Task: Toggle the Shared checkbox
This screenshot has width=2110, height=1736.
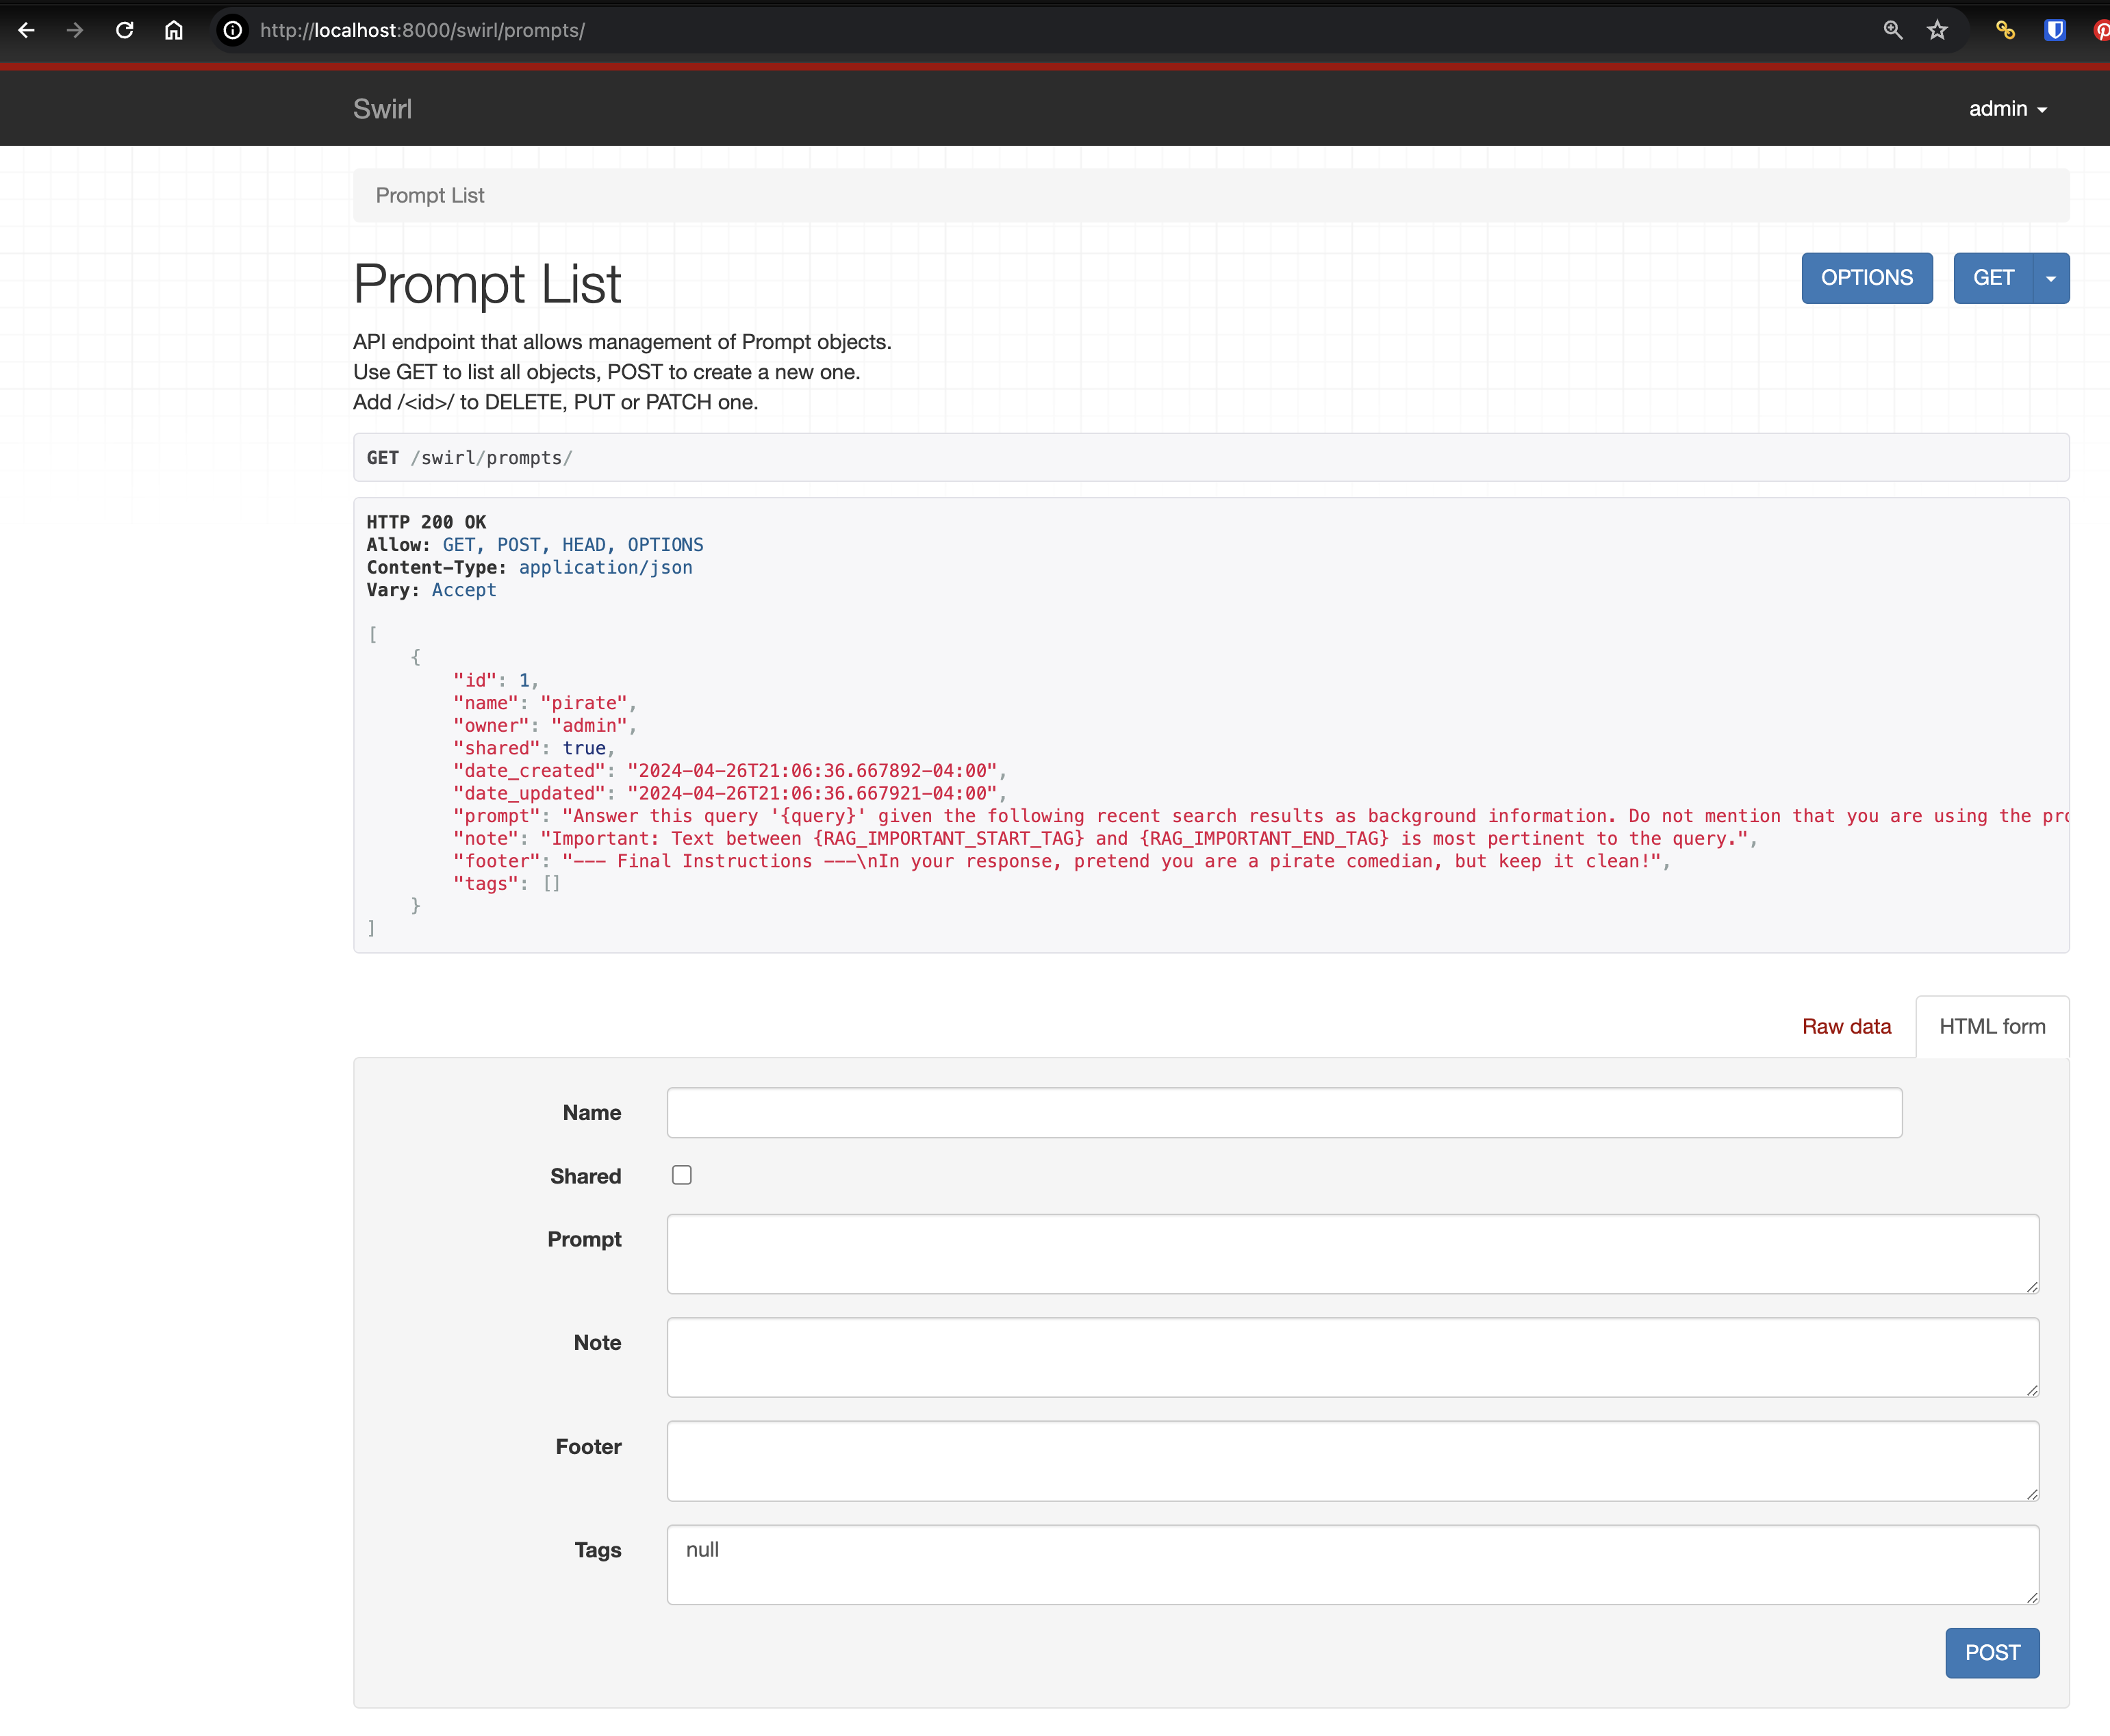Action: point(682,1175)
